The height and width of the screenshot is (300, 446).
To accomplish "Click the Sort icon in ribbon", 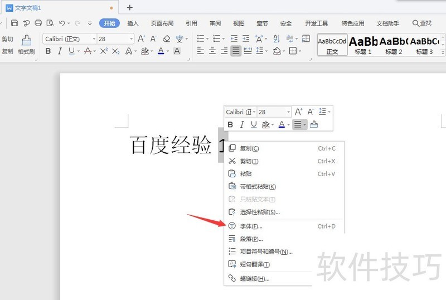I will [x=276, y=38].
